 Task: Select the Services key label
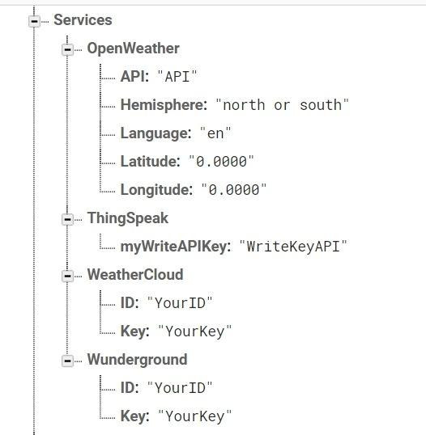pyautogui.click(x=83, y=20)
